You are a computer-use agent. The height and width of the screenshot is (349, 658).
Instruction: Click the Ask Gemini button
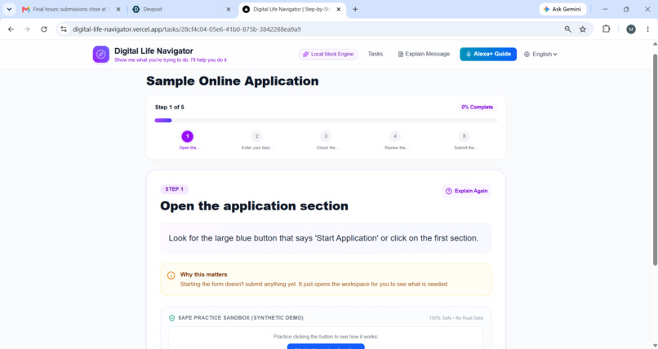click(x=562, y=9)
